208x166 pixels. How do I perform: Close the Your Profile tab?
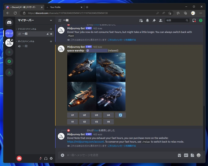click(82, 7)
